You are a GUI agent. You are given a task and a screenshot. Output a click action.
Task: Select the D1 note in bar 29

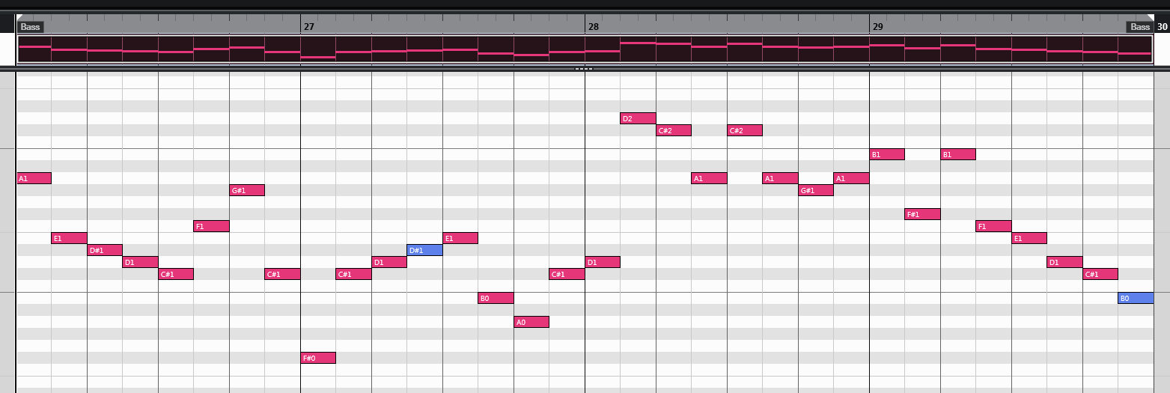[x=1064, y=262]
